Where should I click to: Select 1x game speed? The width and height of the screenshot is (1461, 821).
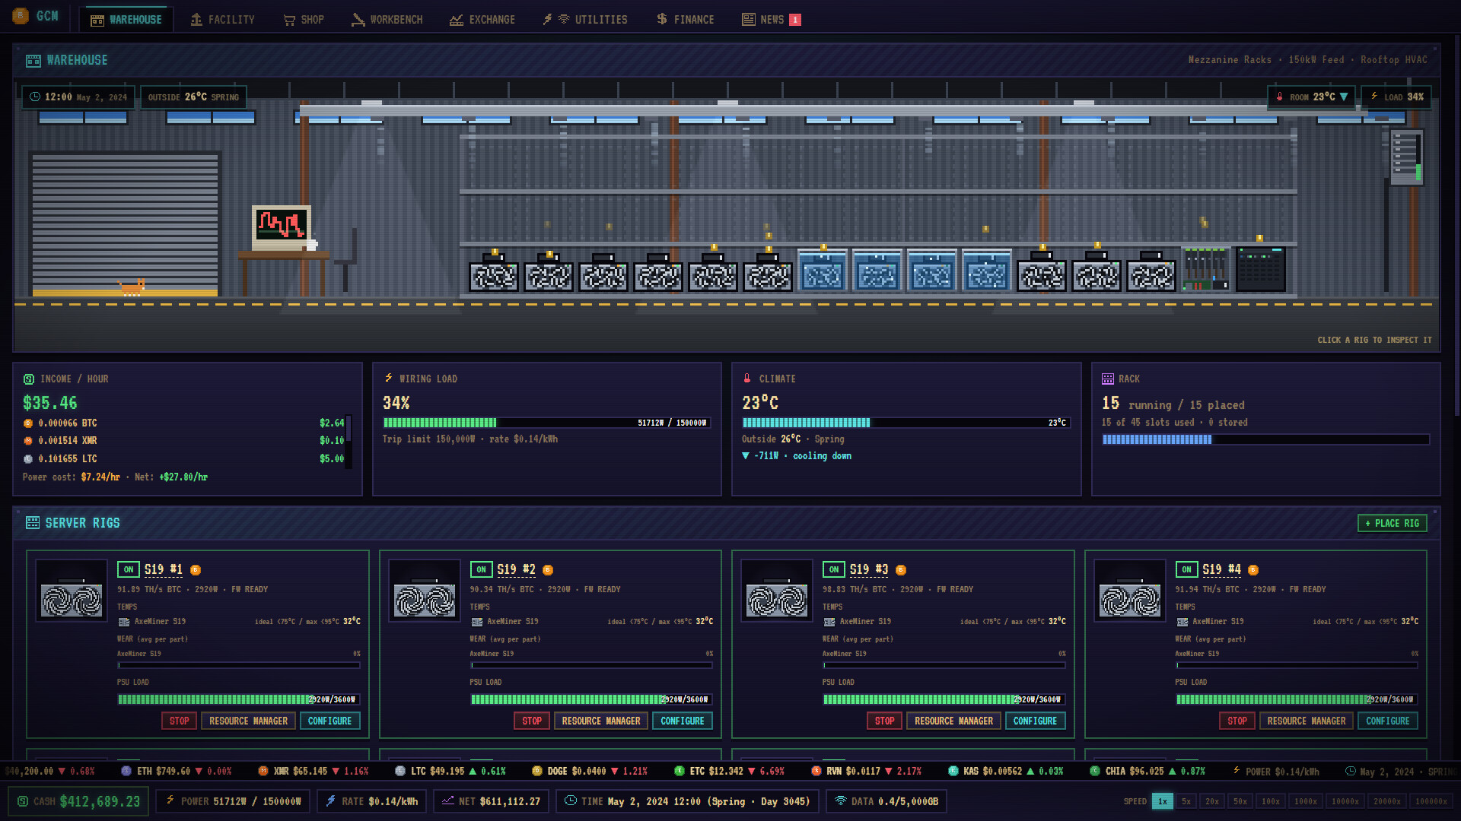(1163, 801)
